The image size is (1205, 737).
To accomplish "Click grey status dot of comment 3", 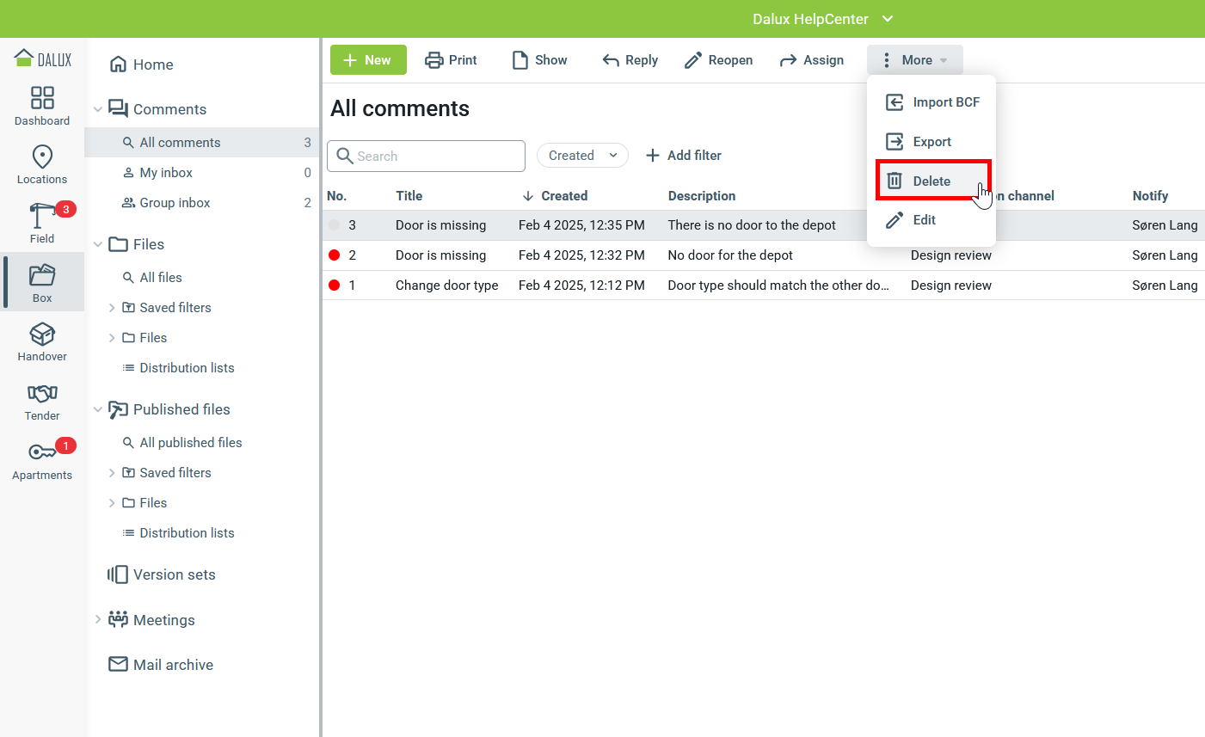I will 335,225.
